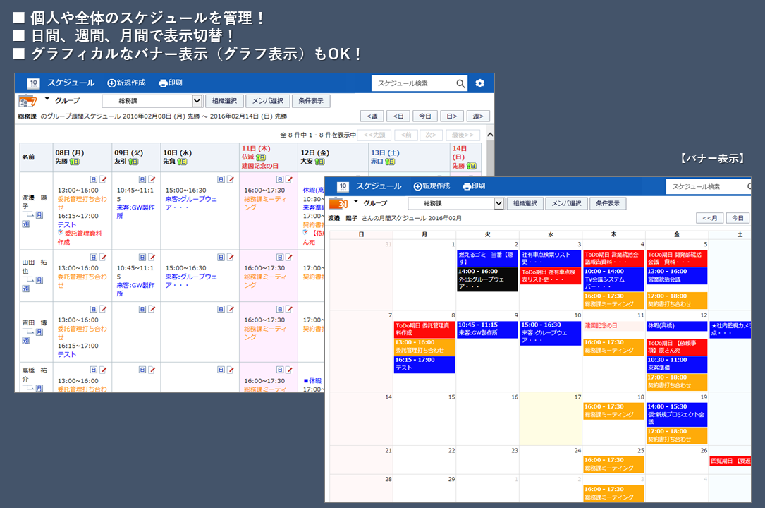Screen dimensions: 765x508
Task: Click the 新規作成 plus icon in weekly view
Action: pyautogui.click(x=111, y=83)
